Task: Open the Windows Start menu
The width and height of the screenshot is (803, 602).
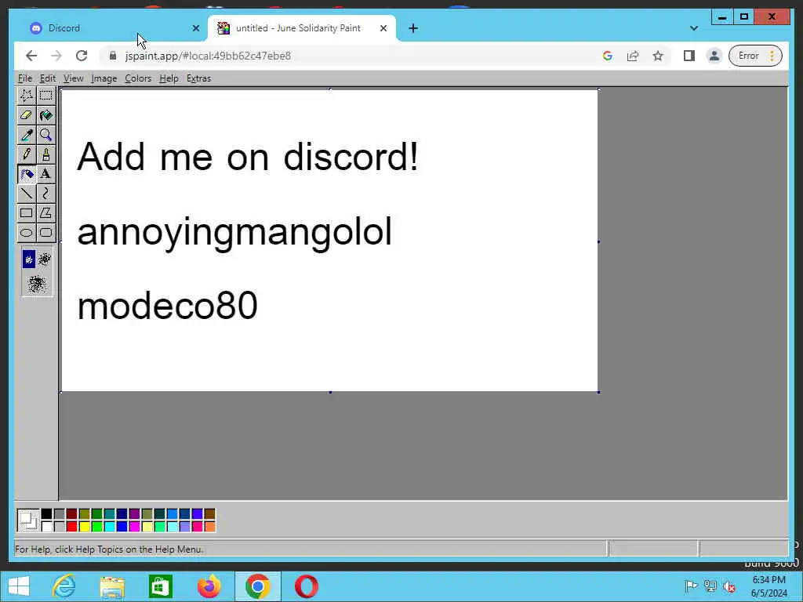Action: click(x=19, y=586)
